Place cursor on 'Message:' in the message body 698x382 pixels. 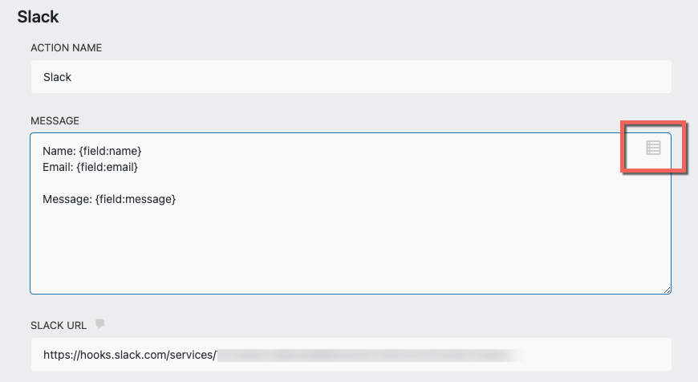point(67,198)
